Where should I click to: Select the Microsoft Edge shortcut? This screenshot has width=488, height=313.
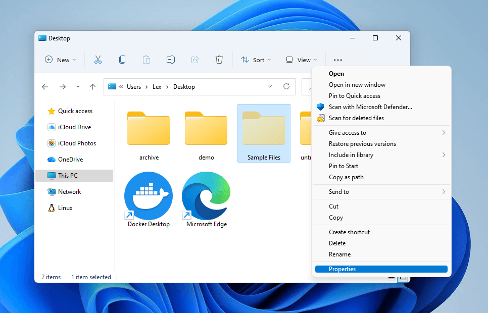click(x=206, y=199)
